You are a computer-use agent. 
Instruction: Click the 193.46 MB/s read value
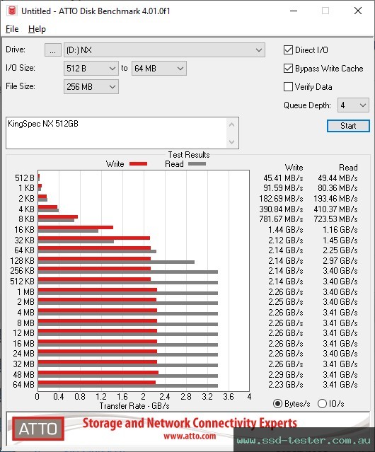[x=335, y=199]
